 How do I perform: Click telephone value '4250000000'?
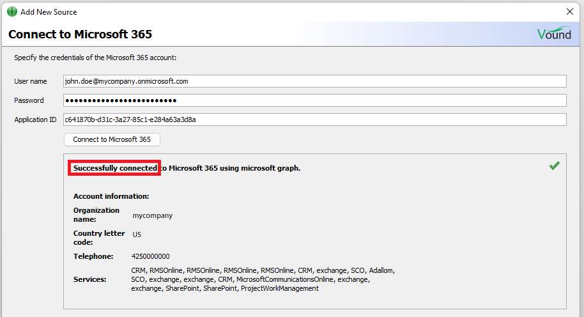tap(150, 256)
